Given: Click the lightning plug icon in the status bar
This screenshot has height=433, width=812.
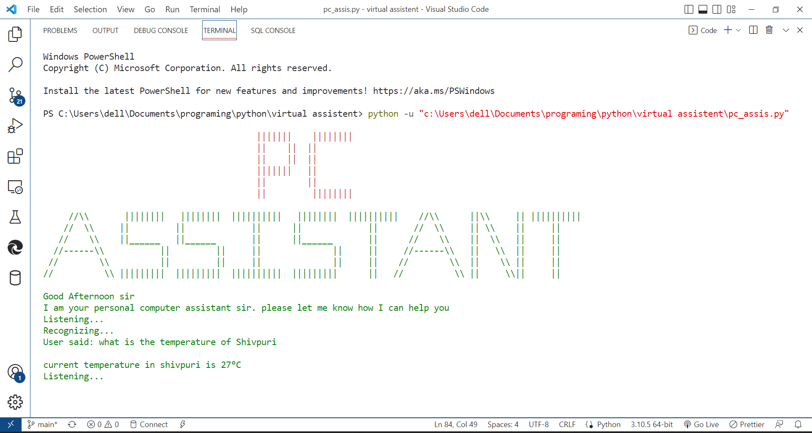Looking at the screenshot, I should click(183, 424).
